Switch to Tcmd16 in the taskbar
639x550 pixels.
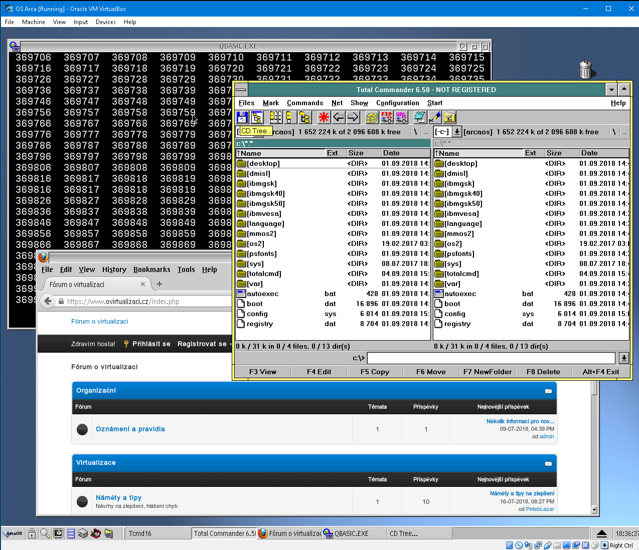click(x=158, y=533)
